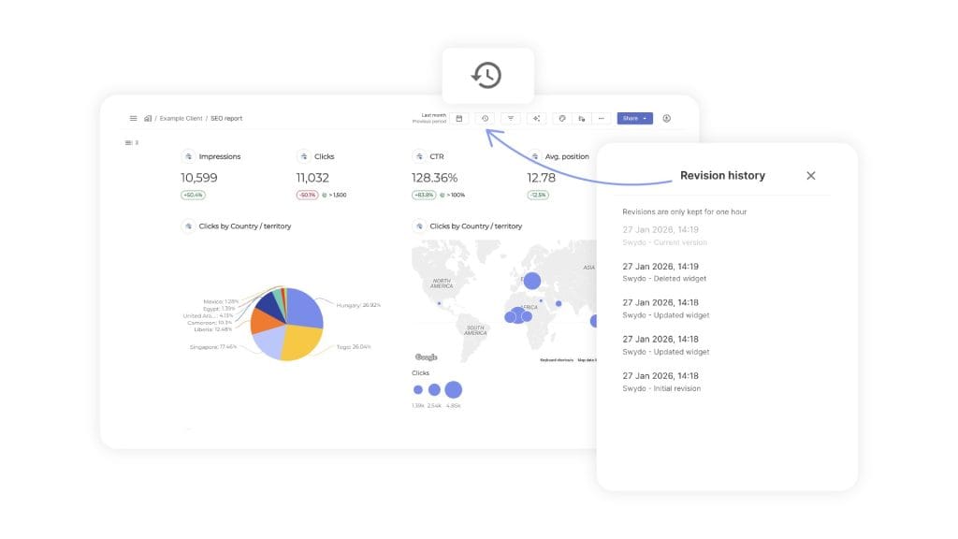Click the Impressions value 10,599
This screenshot has height=539, width=958.
199,178
